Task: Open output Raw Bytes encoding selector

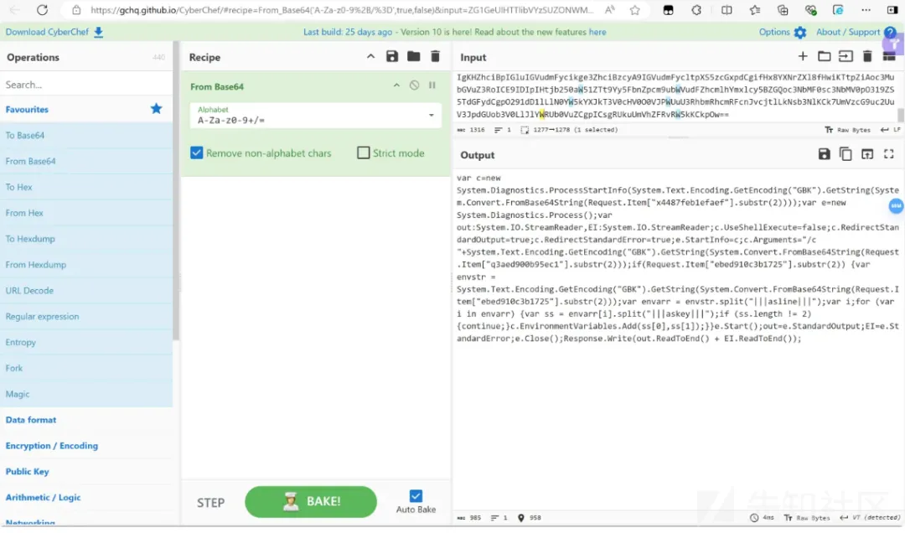Action: tap(806, 517)
